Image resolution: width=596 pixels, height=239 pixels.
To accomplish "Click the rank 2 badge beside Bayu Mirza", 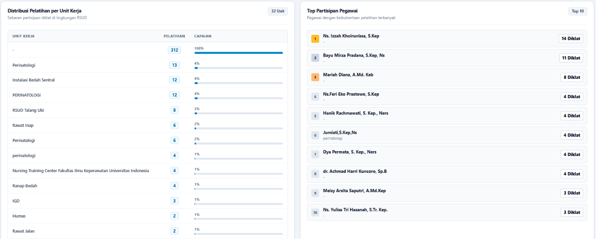I will click(x=315, y=58).
